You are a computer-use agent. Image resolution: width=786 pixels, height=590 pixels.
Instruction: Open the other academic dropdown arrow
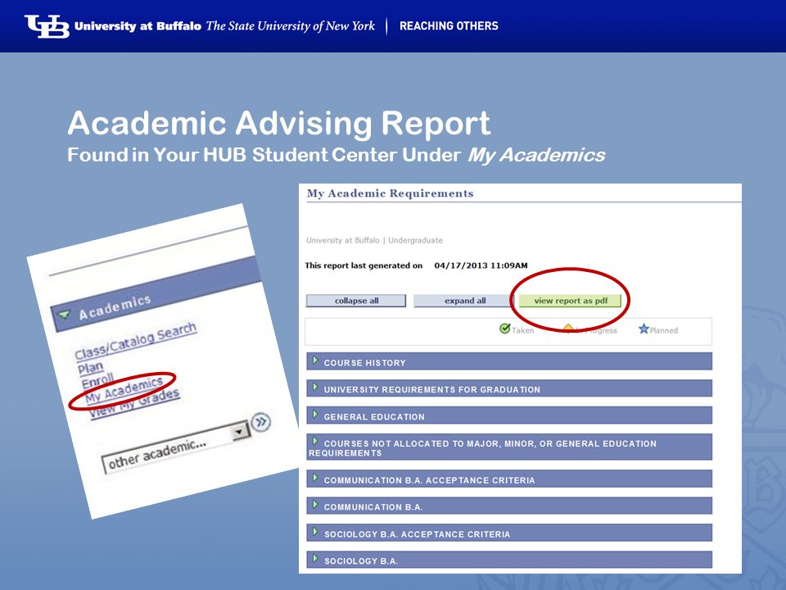[x=240, y=432]
